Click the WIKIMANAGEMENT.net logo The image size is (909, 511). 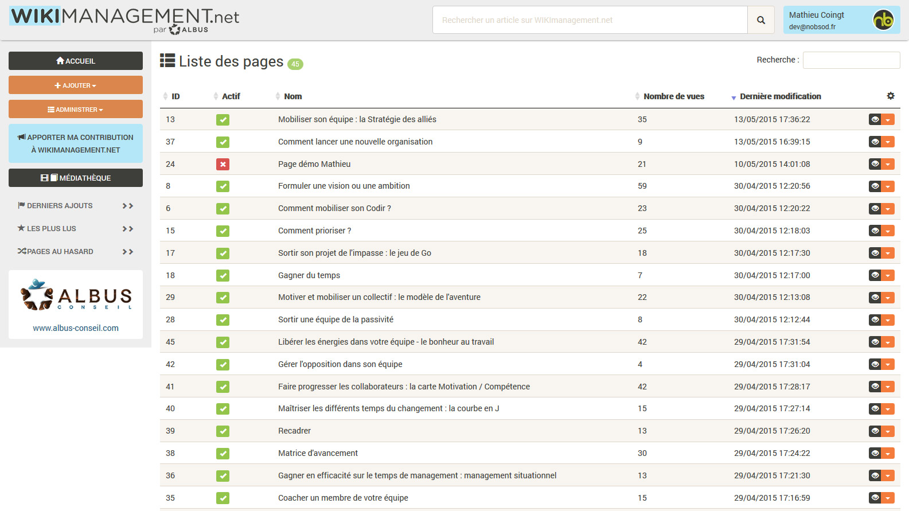point(124,20)
